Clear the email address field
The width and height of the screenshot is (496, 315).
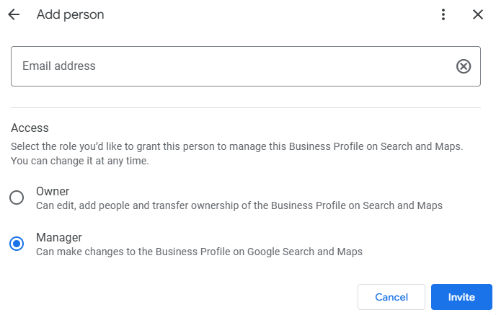464,66
